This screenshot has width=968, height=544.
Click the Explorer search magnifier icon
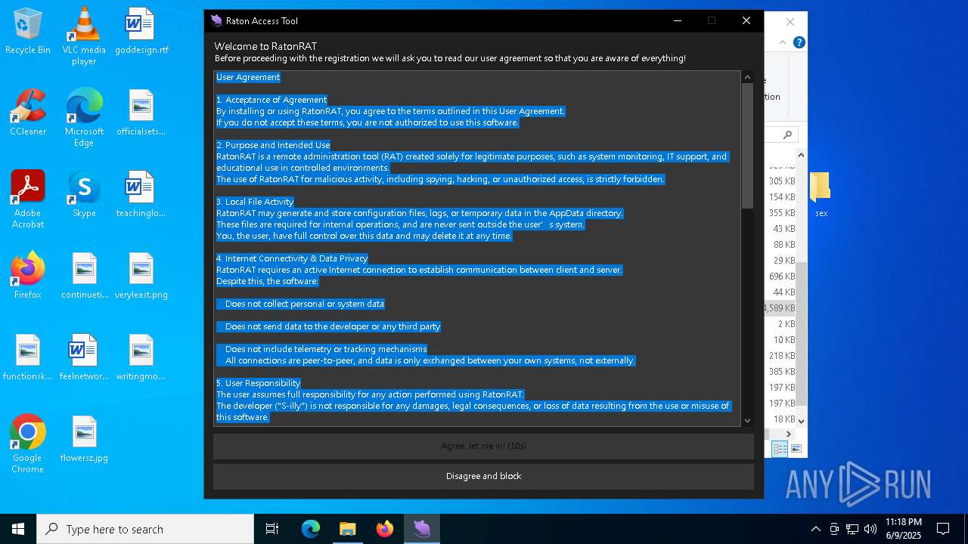pyautogui.click(x=787, y=134)
